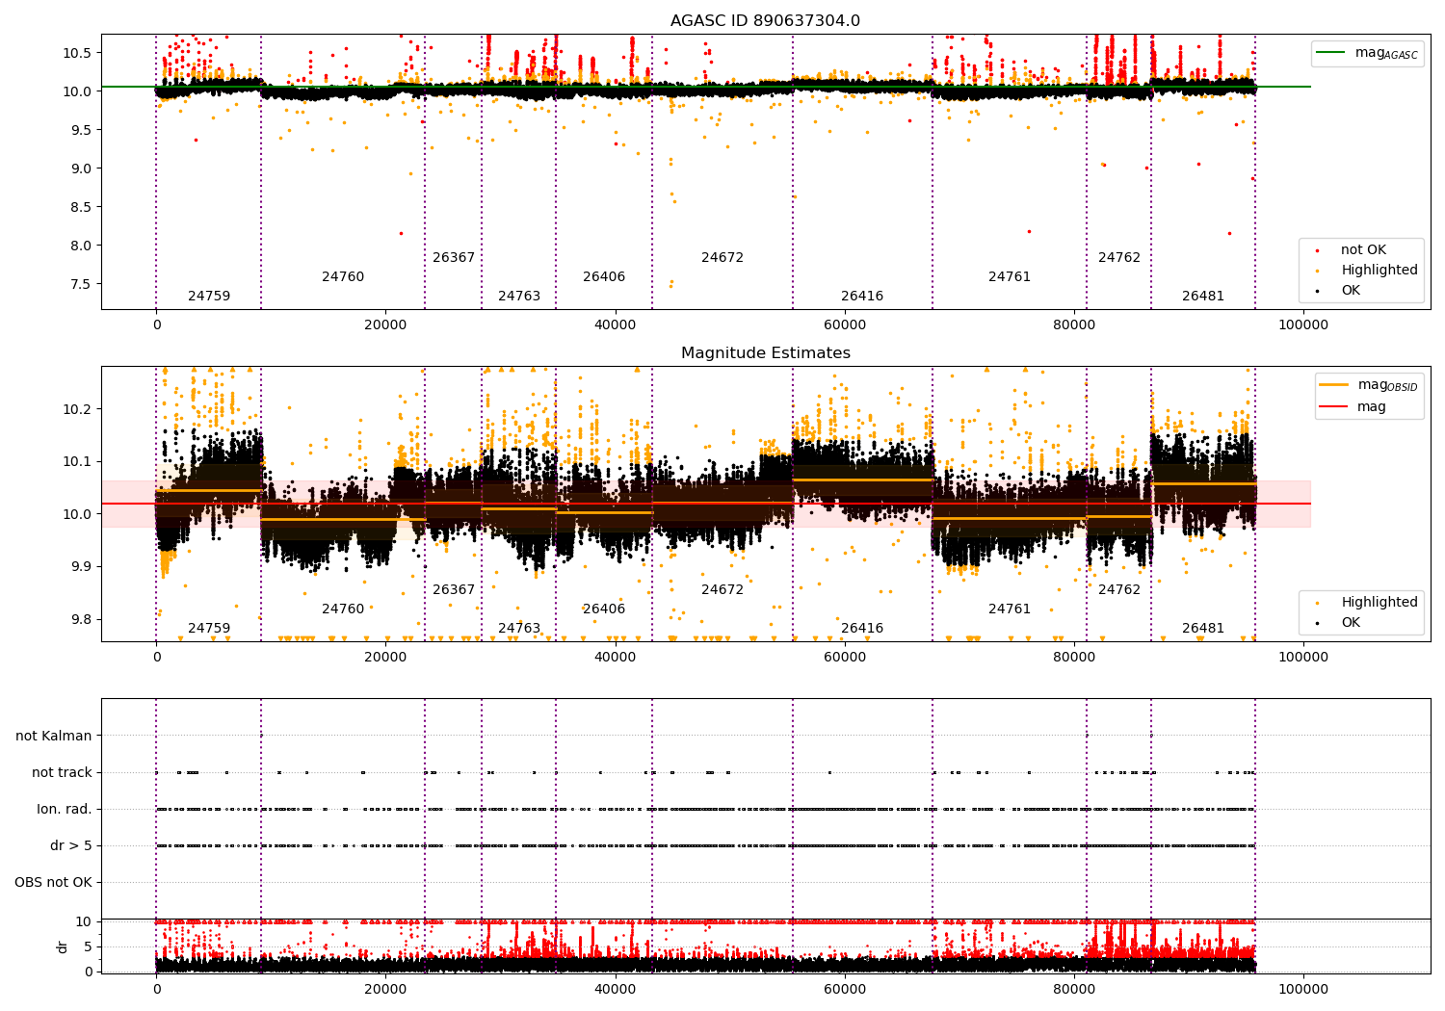1445x1011 pixels.
Task: Click the 40000 x-axis tick under top plot
Action: click(615, 324)
